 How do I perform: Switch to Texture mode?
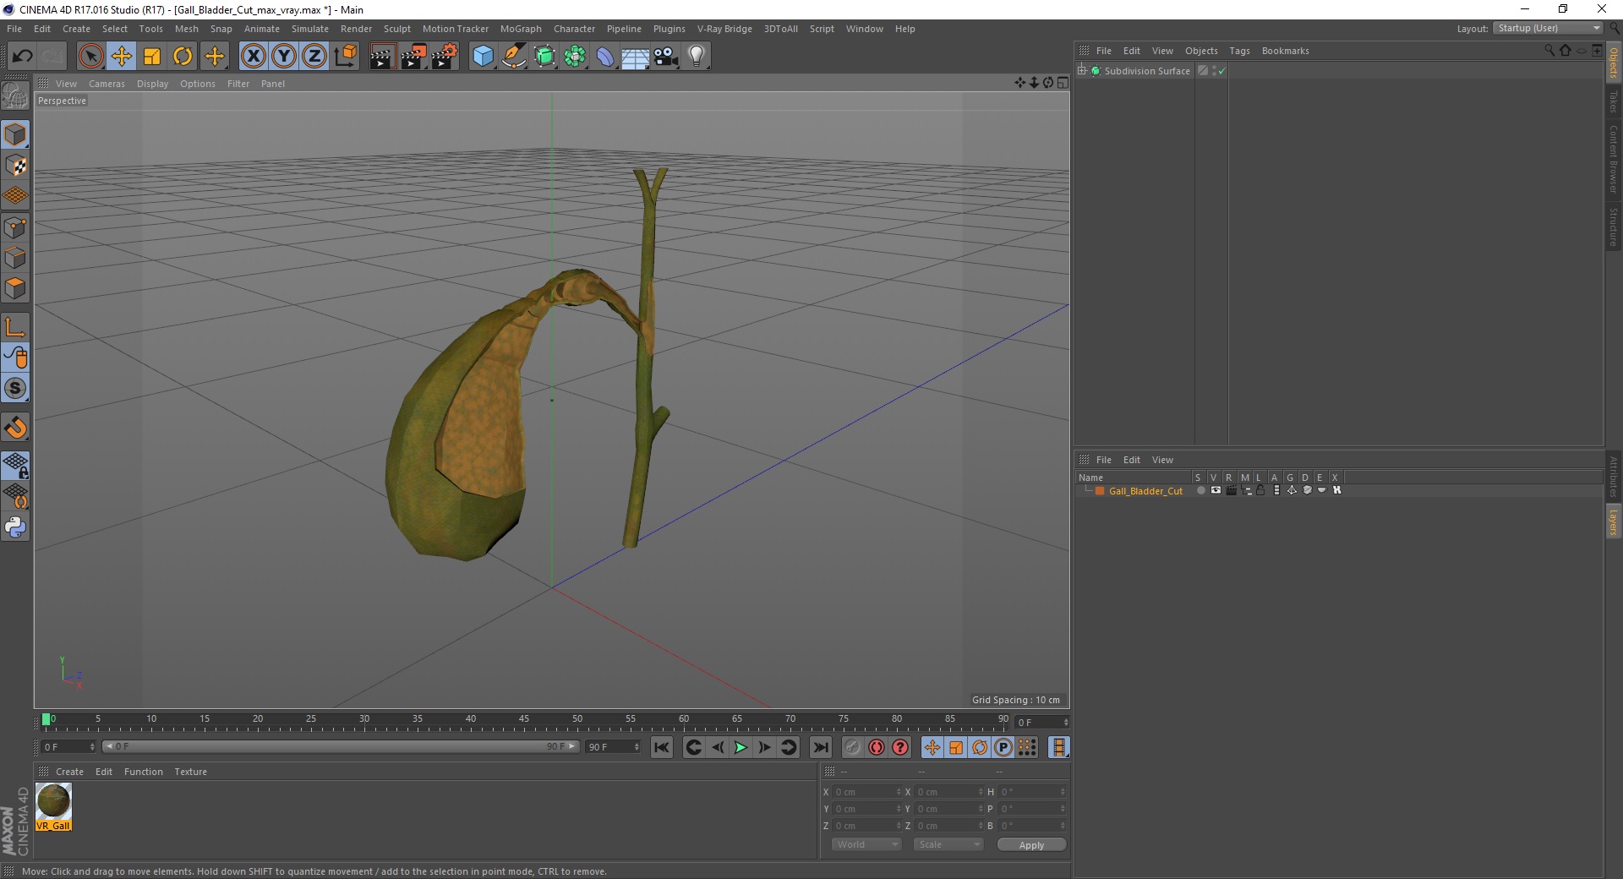(x=15, y=166)
